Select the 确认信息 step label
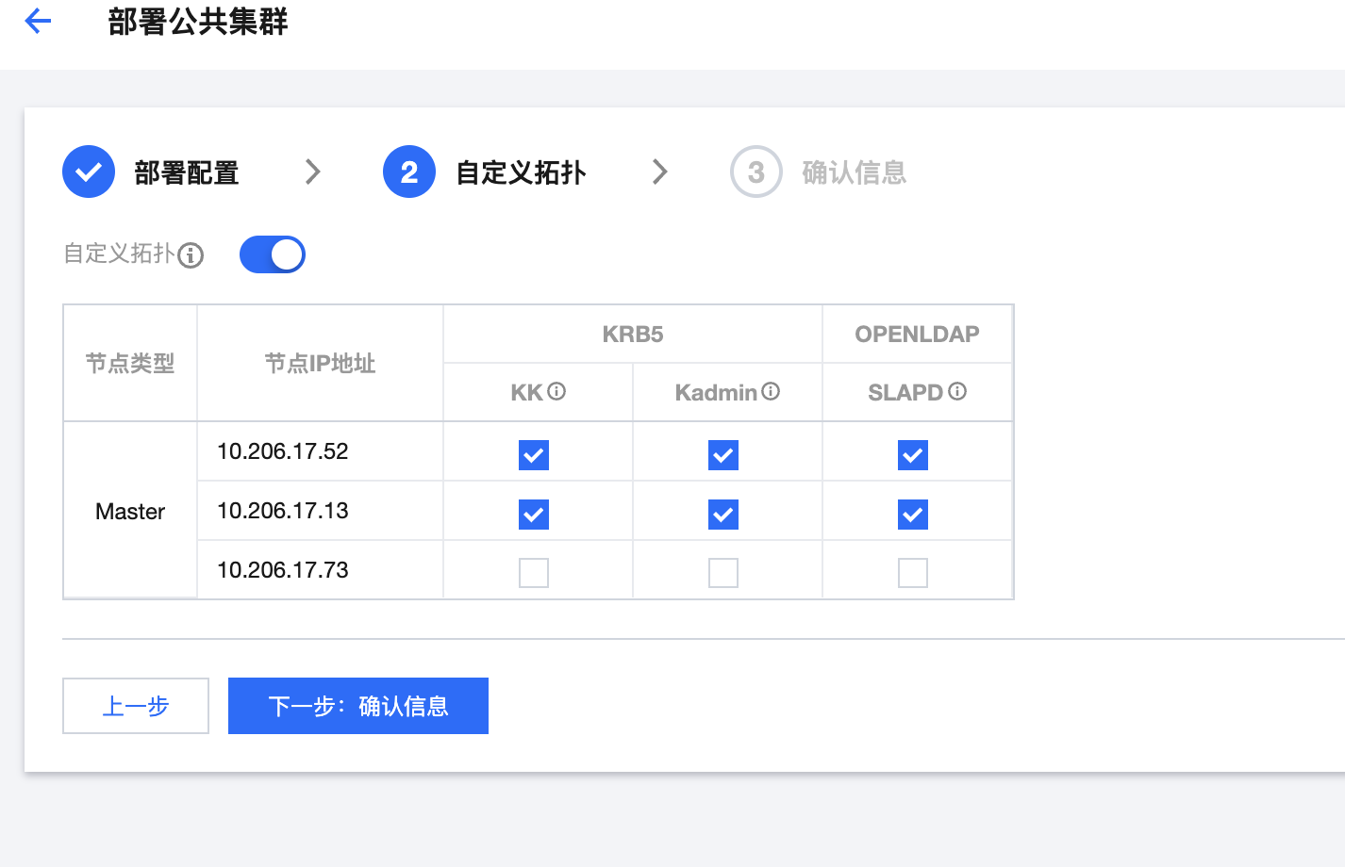Image resolution: width=1345 pixels, height=867 pixels. [x=854, y=173]
